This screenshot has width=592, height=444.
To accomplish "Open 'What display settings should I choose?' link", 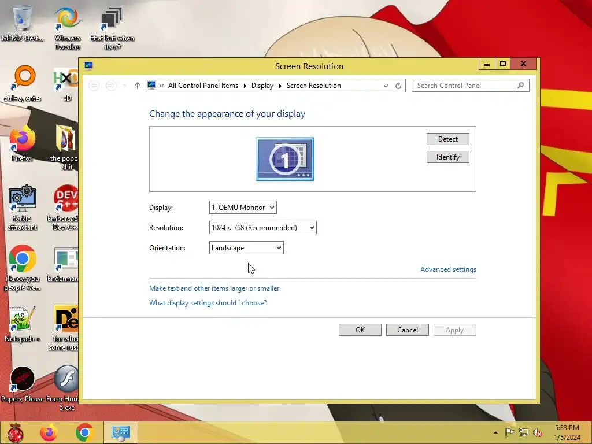I will pyautogui.click(x=208, y=303).
